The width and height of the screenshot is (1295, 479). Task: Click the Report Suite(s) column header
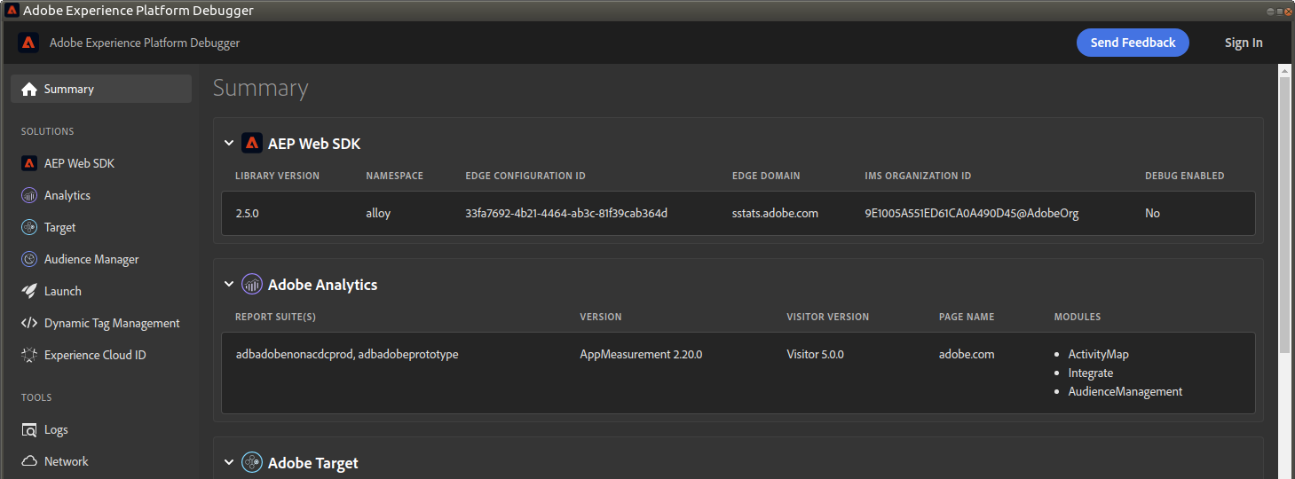point(275,317)
